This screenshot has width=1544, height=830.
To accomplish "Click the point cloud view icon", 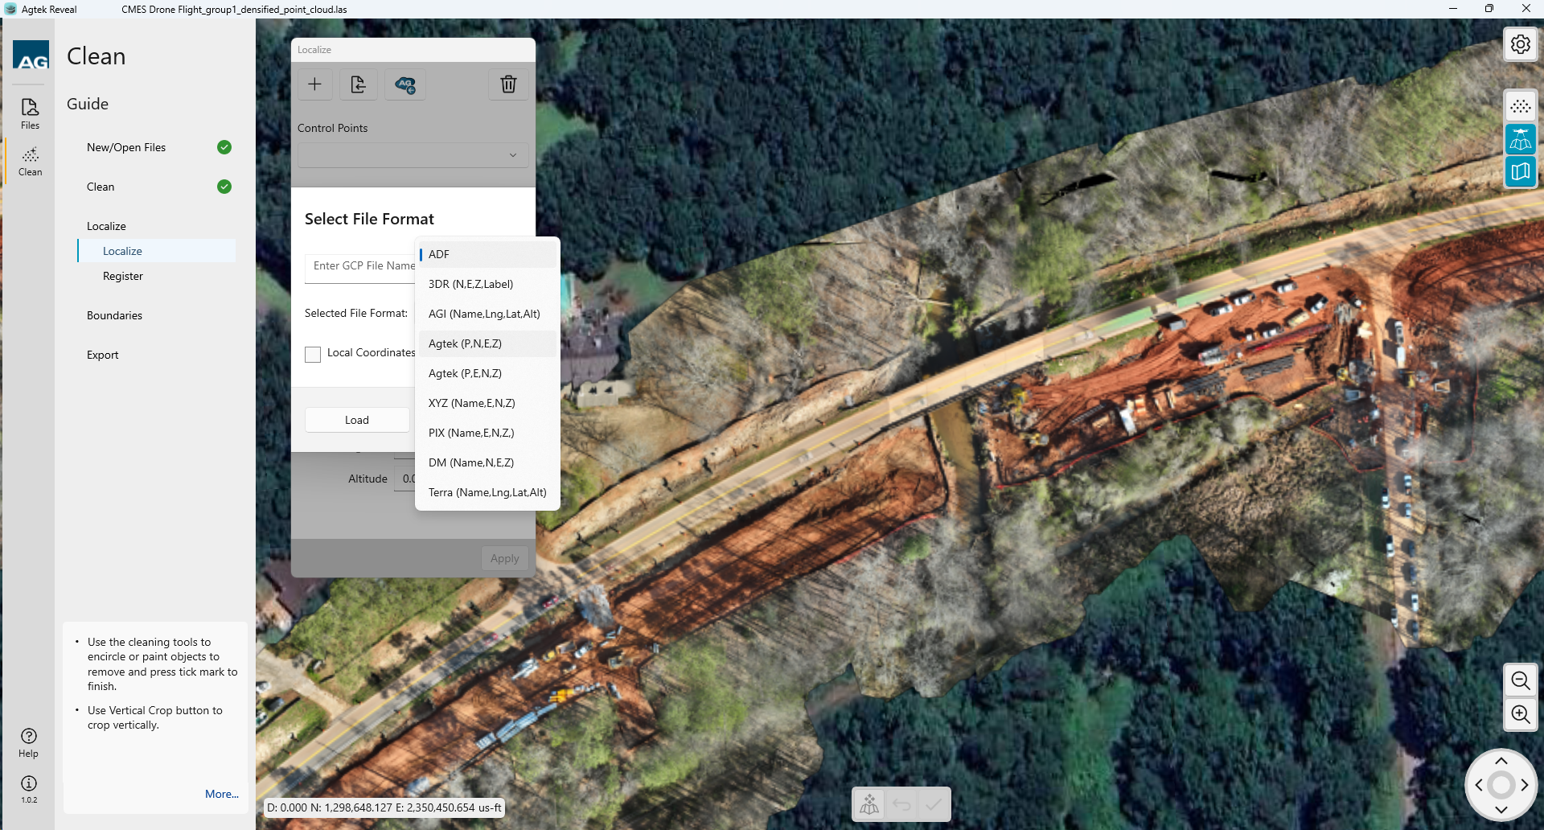I will [1520, 107].
